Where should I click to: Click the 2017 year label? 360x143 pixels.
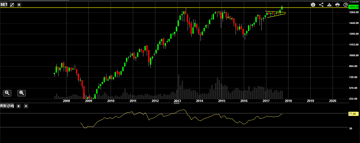[266, 101]
